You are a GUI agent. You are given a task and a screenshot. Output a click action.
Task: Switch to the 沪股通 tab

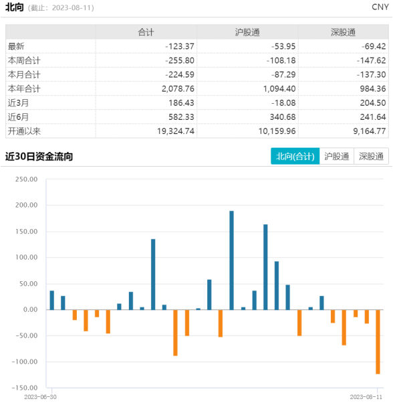(337, 156)
